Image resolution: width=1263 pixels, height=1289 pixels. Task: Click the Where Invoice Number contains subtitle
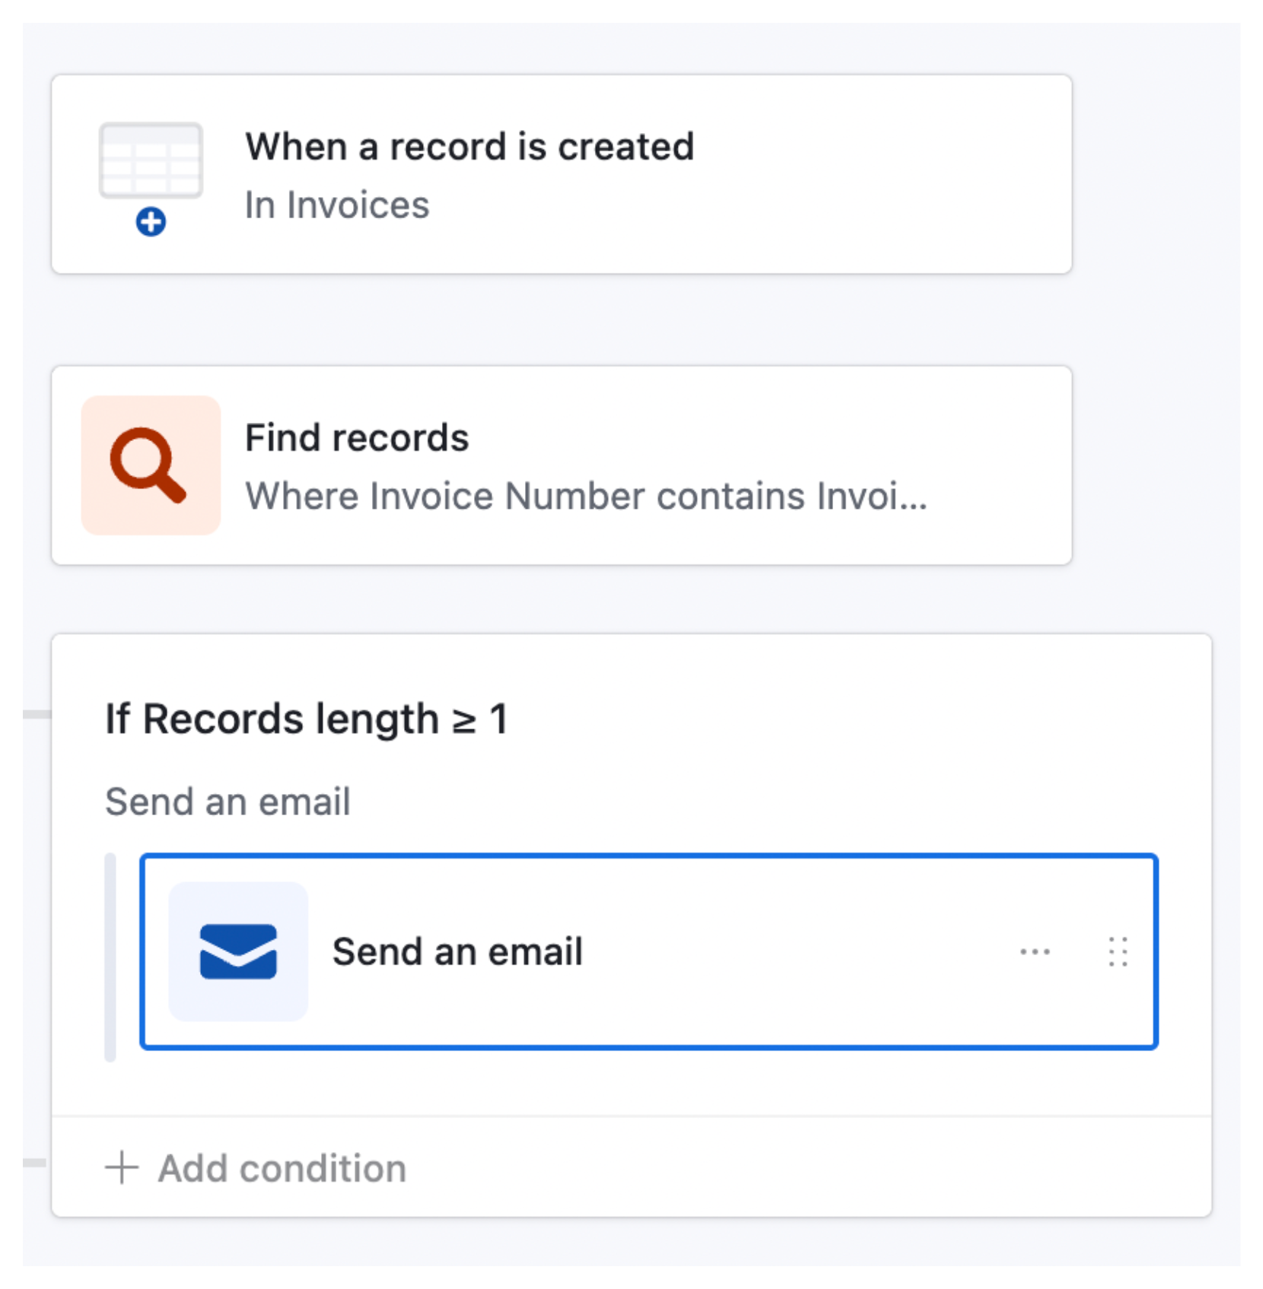coord(586,497)
